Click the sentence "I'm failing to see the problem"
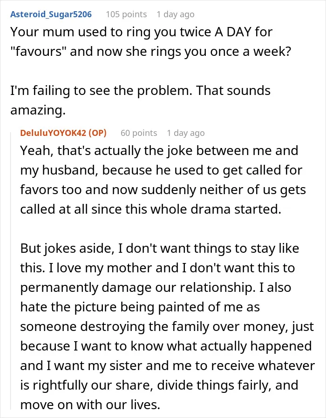326x418 pixels. [x=101, y=91]
